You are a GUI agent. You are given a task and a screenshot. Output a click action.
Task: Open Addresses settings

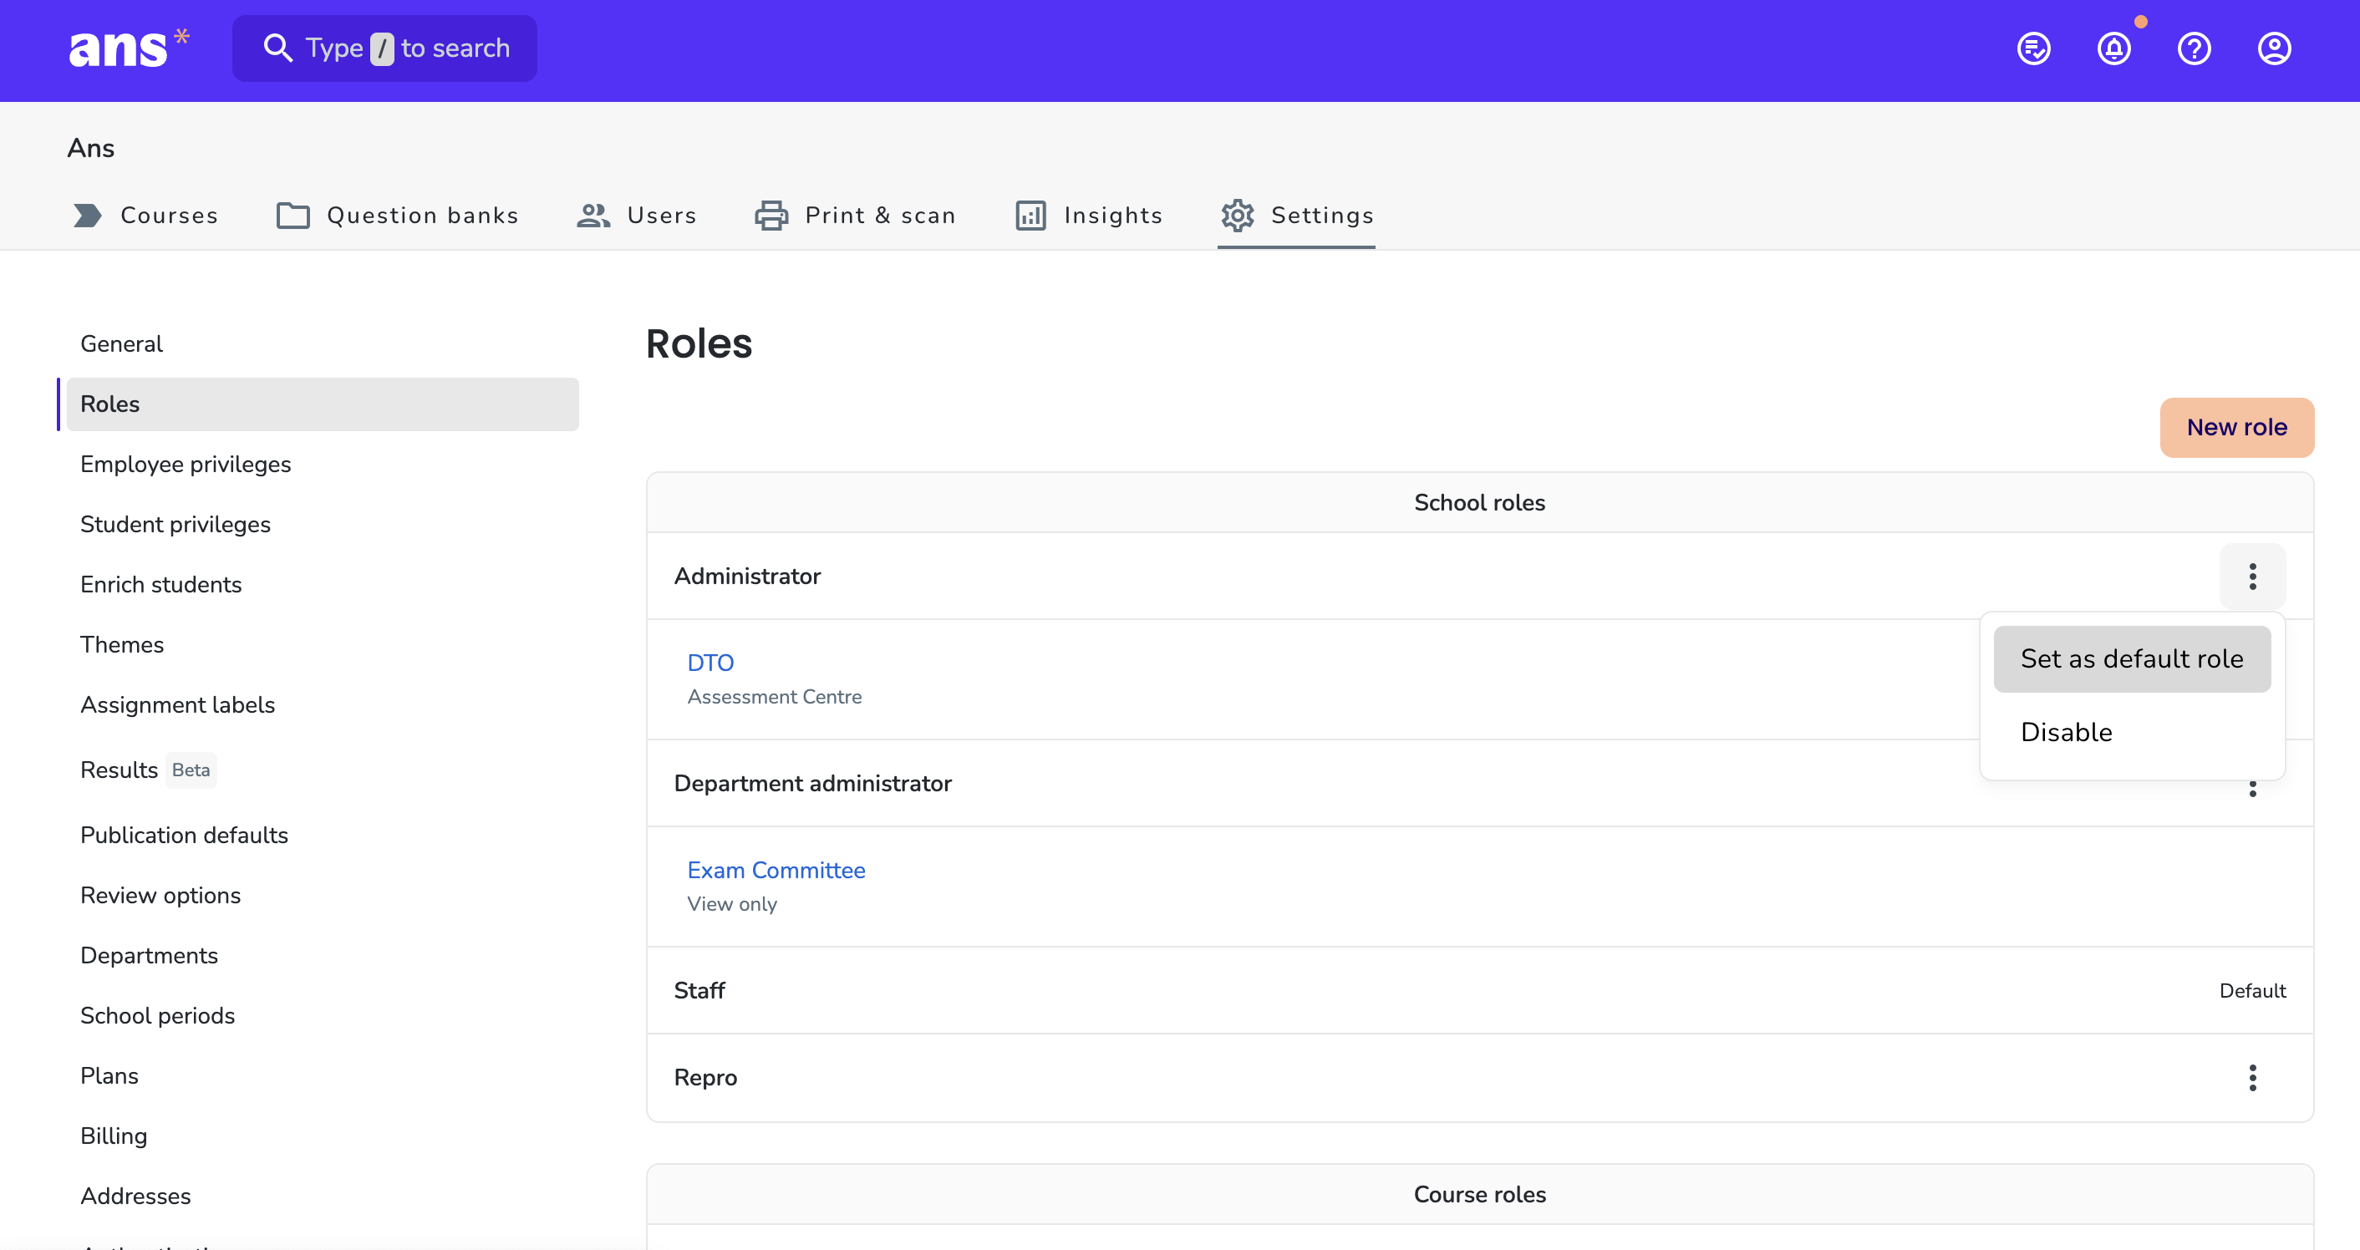[323, 1196]
